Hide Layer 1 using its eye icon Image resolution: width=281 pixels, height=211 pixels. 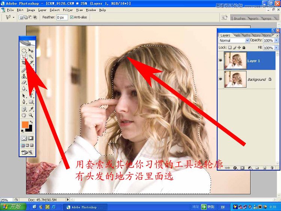[221, 60]
